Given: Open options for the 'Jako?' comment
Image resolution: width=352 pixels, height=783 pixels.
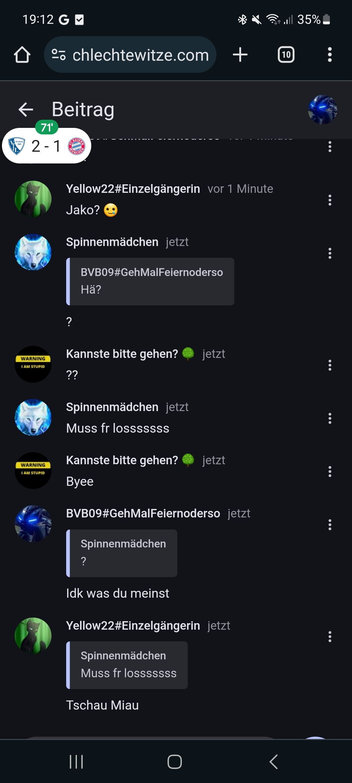Looking at the screenshot, I should pyautogui.click(x=330, y=200).
